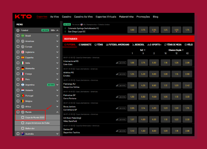Click the Itália flag icon
The height and width of the screenshot is (149, 207).
click(23, 63)
